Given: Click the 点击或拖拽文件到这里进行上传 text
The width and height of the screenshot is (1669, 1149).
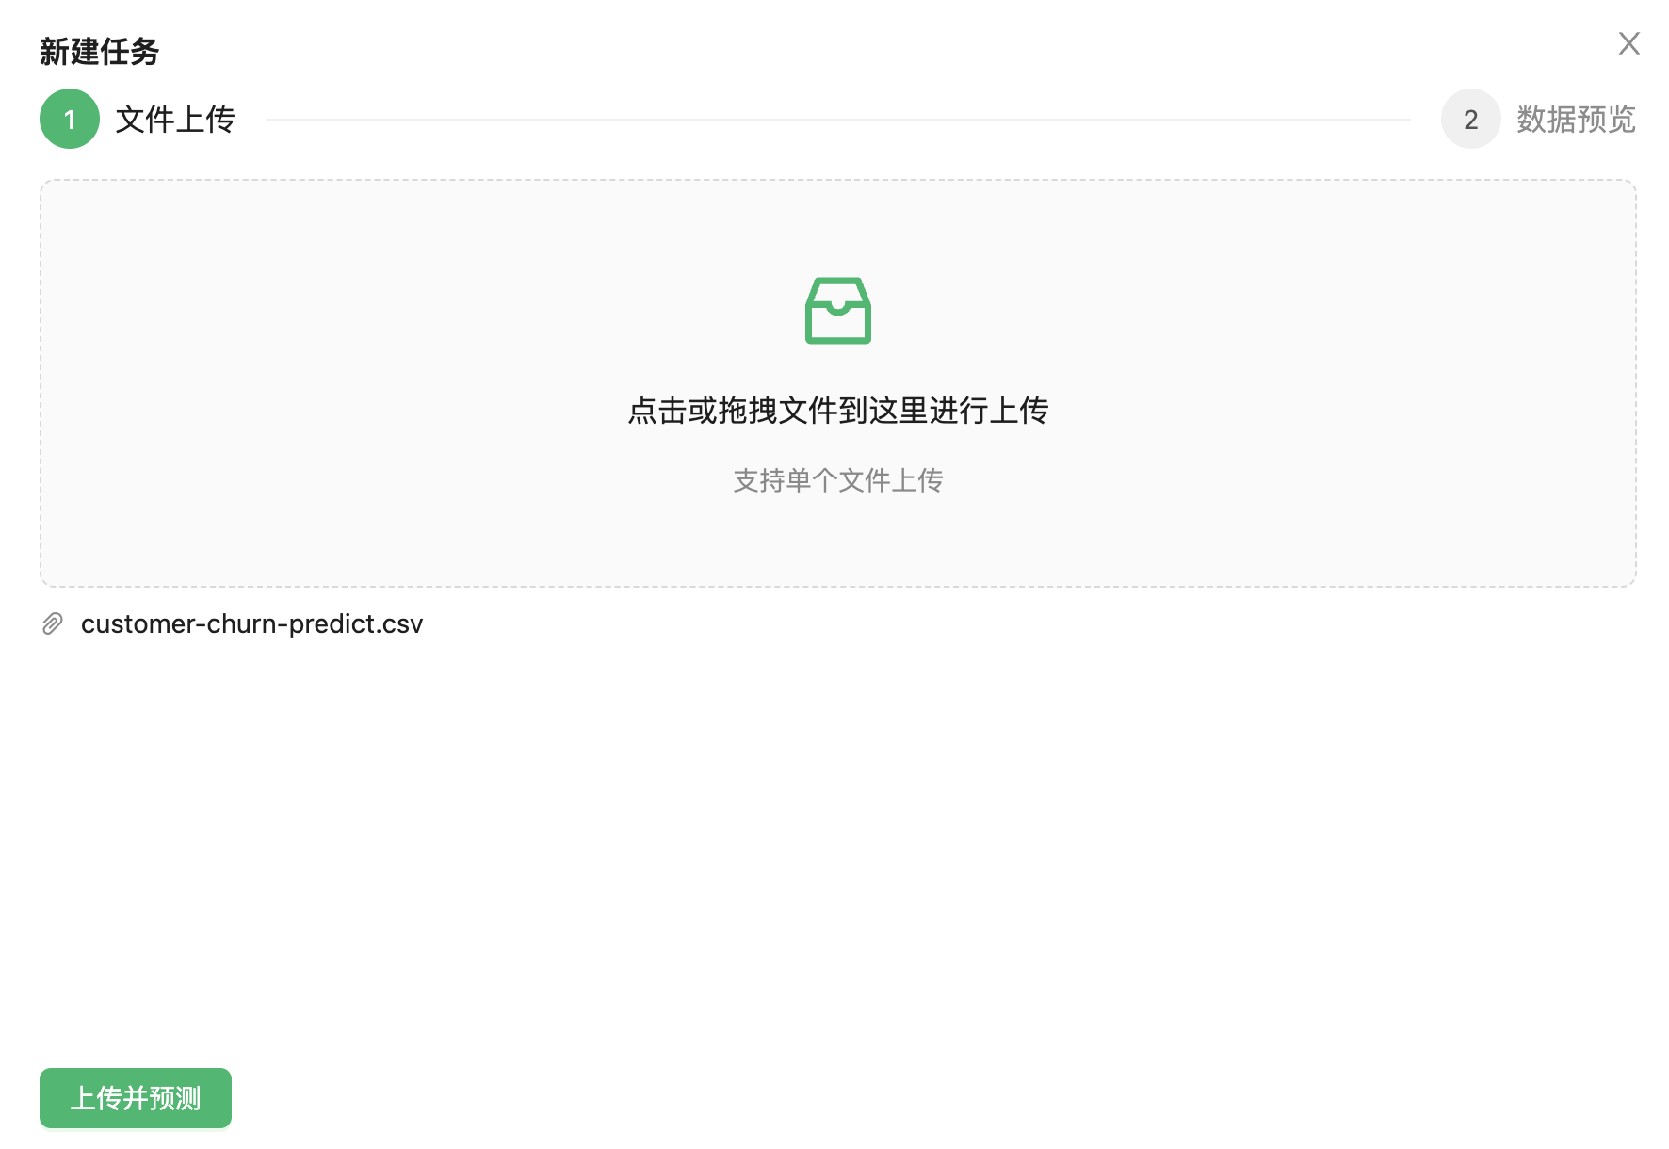Looking at the screenshot, I should [837, 411].
